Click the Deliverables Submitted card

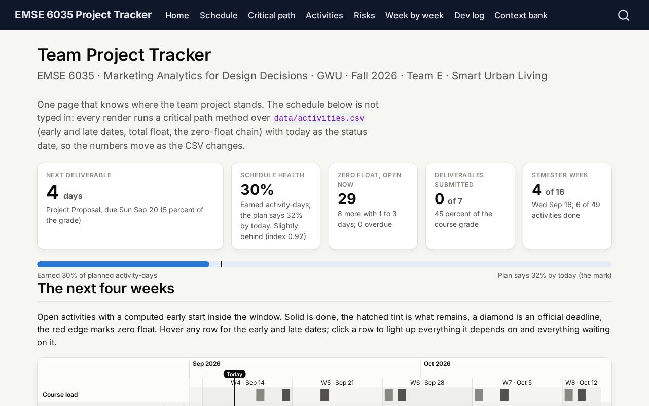coord(470,206)
